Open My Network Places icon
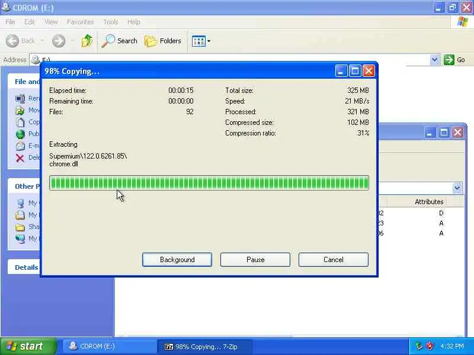Image resolution: width=474 pixels, height=355 pixels. 20,238
